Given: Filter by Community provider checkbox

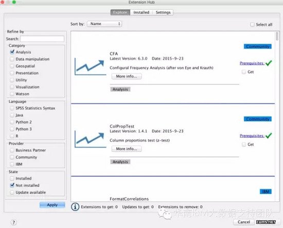Looking at the screenshot, I should tap(12, 157).
